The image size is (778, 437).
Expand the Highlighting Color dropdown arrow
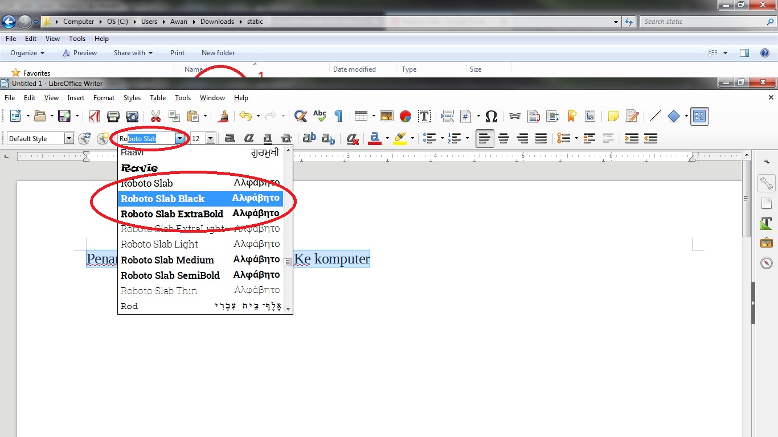click(412, 138)
